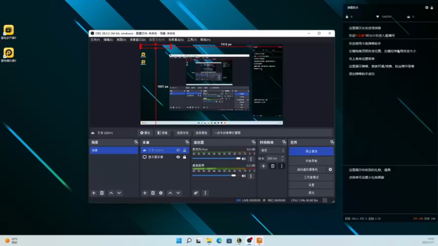The height and width of the screenshot is (246, 438).
Task: Open the audio mixer's bottom three-dot menu
Action: pyautogui.click(x=205, y=193)
